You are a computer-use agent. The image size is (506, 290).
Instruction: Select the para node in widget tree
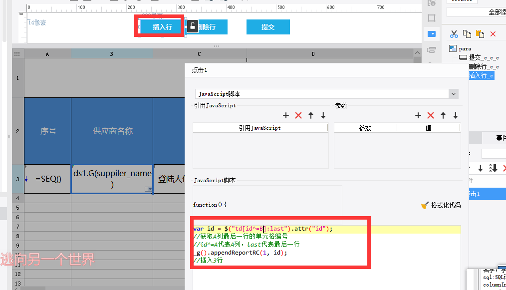click(x=461, y=49)
